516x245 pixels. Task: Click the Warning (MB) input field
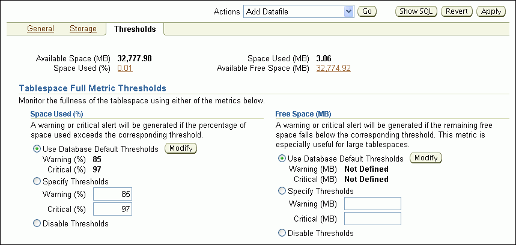(372, 204)
